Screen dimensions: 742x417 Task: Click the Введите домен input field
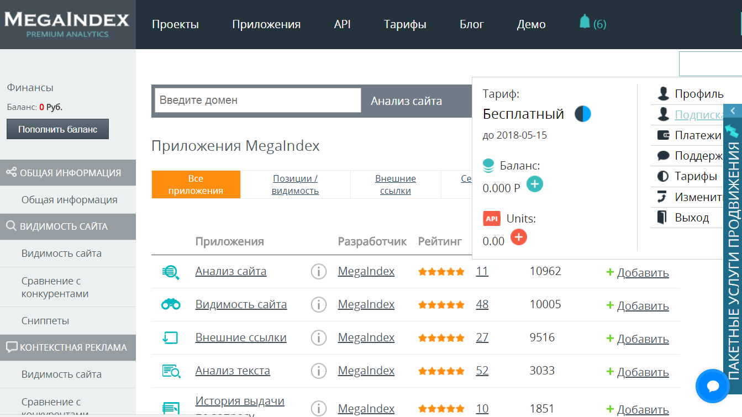[257, 101]
